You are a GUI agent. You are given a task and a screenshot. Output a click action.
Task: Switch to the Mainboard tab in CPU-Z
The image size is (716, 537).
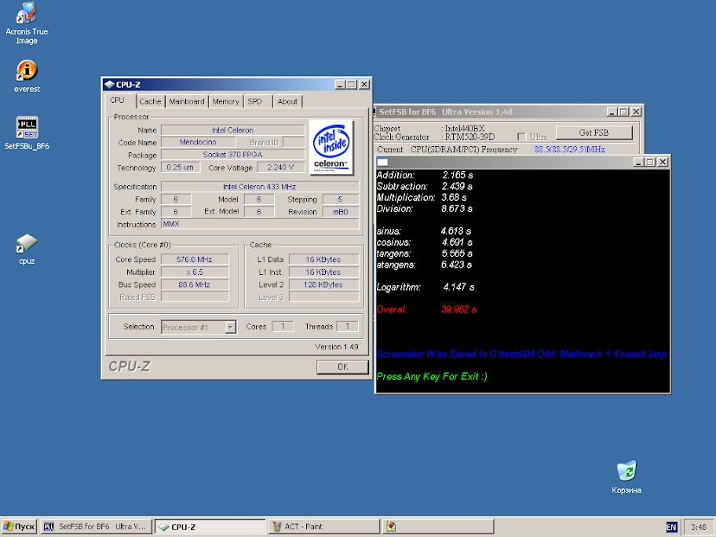[187, 101]
